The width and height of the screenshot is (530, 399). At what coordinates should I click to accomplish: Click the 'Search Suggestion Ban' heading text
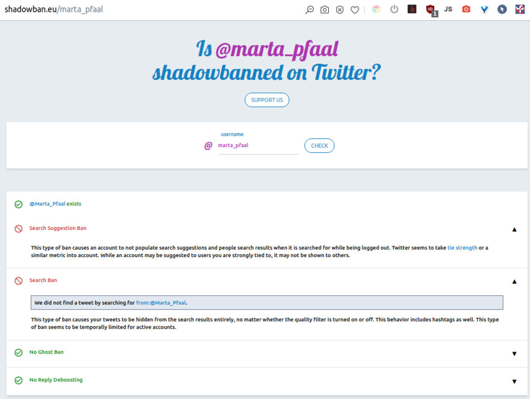pyautogui.click(x=58, y=228)
